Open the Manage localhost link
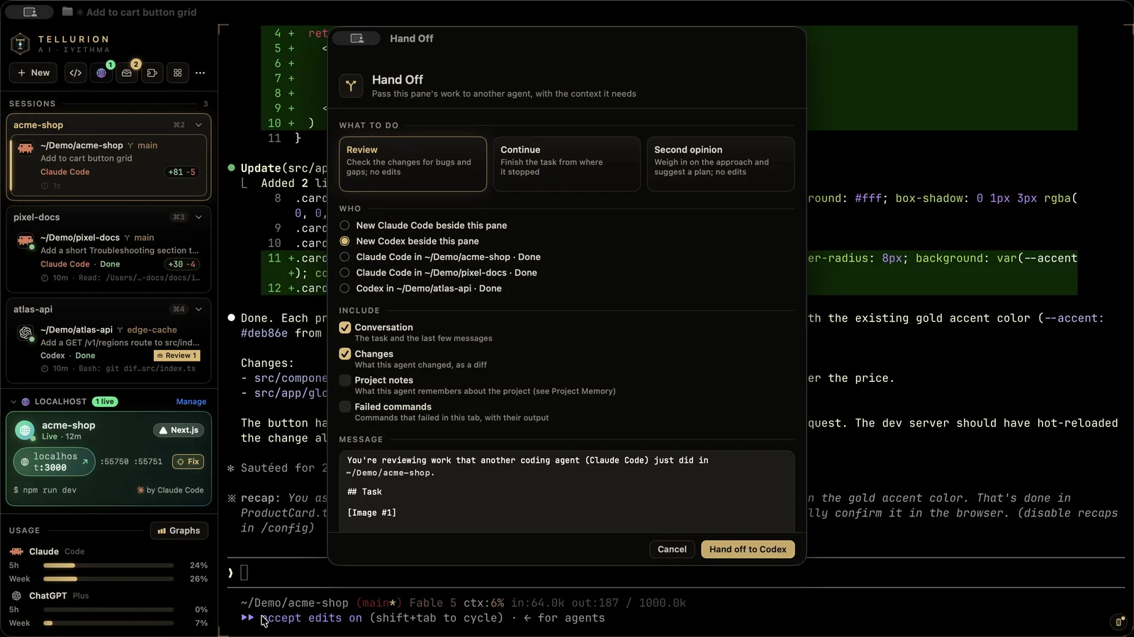Image resolution: width=1134 pixels, height=637 pixels. pos(191,402)
